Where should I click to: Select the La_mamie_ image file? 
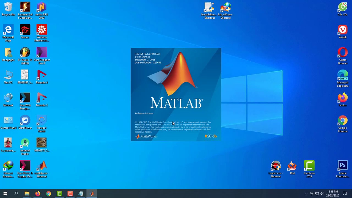point(8,145)
